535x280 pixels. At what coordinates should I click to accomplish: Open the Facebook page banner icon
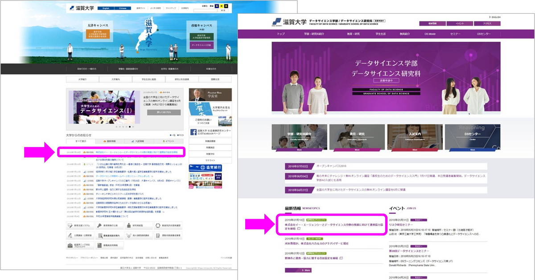pyautogui.click(x=193, y=132)
